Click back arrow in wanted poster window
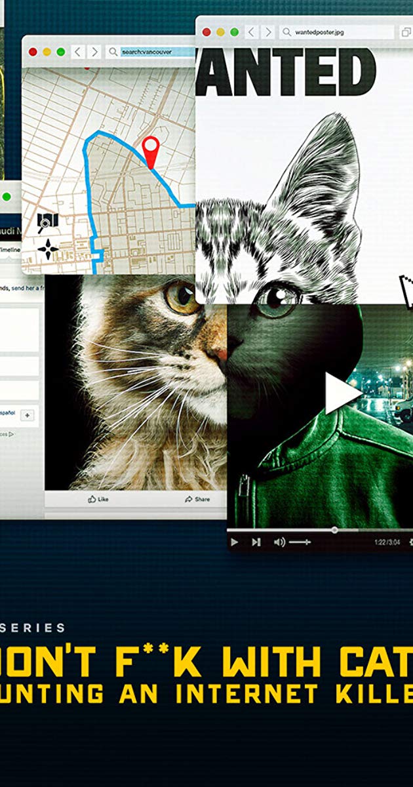The width and height of the screenshot is (413, 787). (251, 32)
